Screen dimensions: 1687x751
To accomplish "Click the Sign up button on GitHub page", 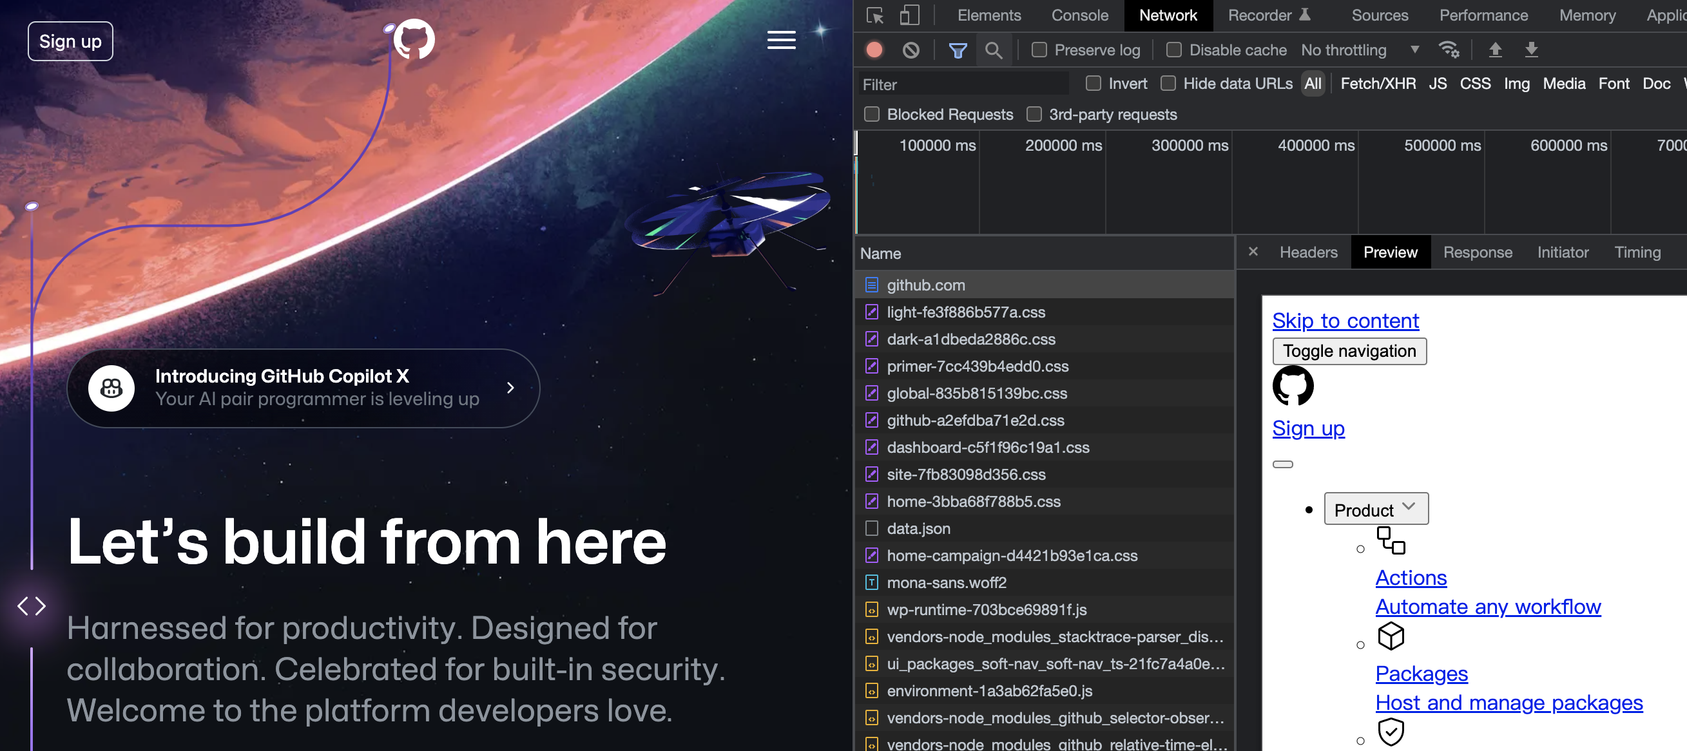I will click(70, 41).
